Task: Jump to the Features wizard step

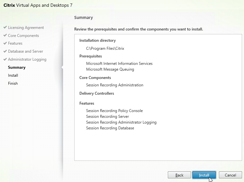Action: coord(15,43)
